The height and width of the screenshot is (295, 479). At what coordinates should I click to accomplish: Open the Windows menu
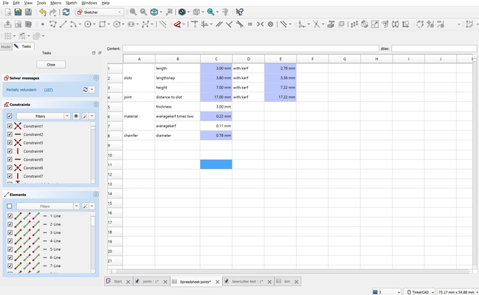pos(89,3)
